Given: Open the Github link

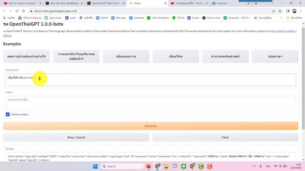Looking at the screenshot, I should (7, 36).
